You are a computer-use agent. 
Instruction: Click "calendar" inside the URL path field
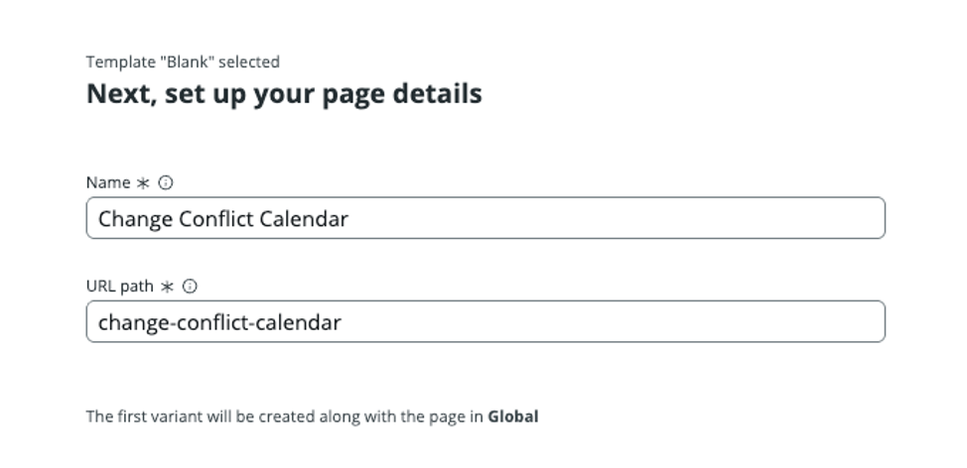(299, 322)
